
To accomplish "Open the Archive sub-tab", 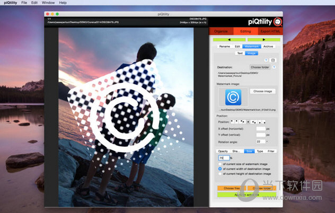I will (x=268, y=46).
